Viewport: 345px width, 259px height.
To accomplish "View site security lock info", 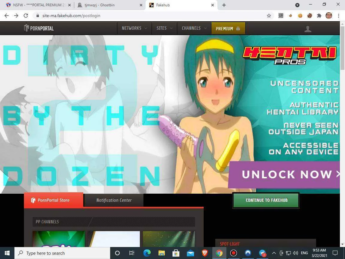I will point(38,16).
